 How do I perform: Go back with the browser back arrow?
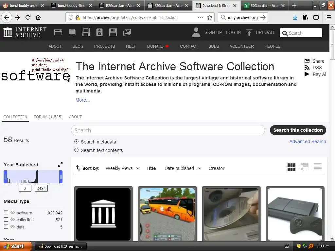click(x=7, y=17)
